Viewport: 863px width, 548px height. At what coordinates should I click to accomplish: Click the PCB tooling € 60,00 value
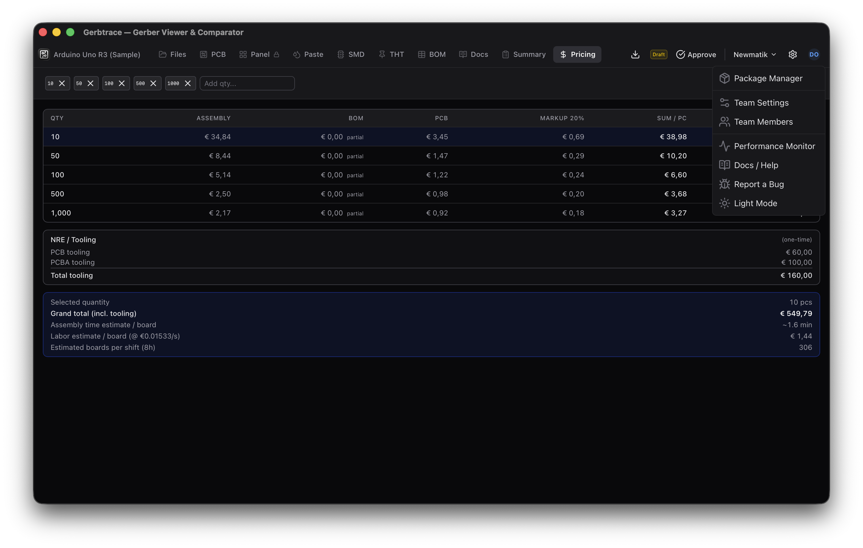pos(798,252)
